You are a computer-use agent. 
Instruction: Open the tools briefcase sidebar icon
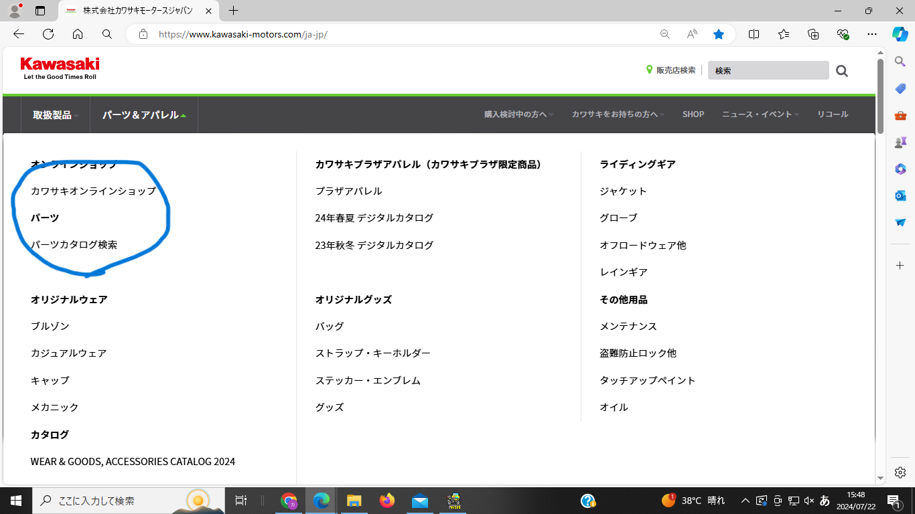900,116
